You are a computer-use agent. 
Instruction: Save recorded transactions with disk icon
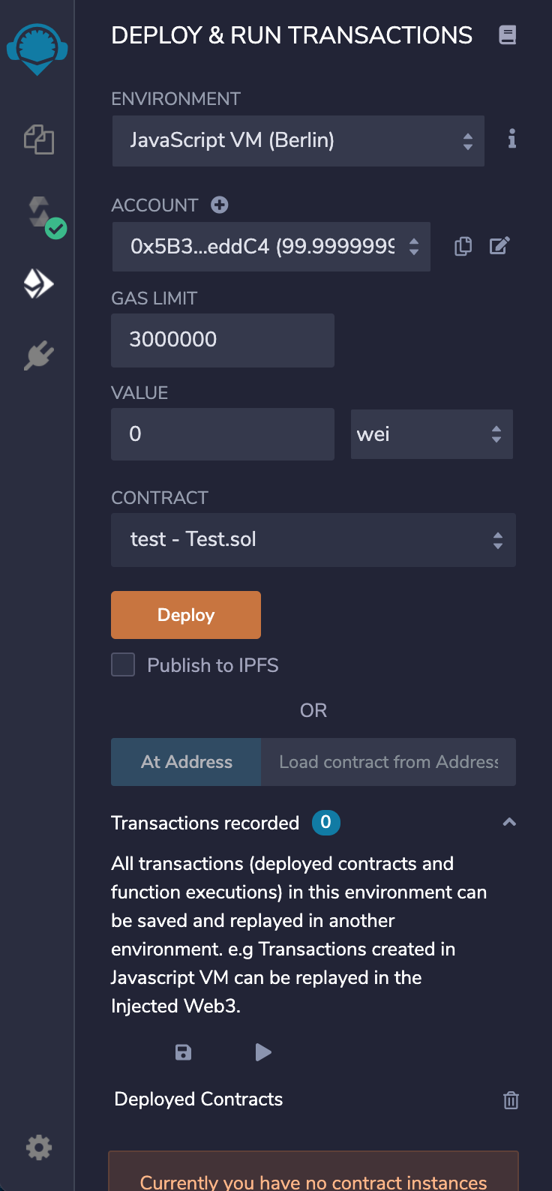(x=183, y=1051)
